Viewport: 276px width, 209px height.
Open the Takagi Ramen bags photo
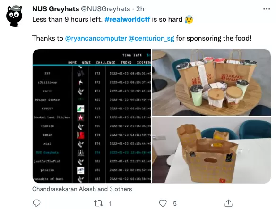[x=211, y=82]
